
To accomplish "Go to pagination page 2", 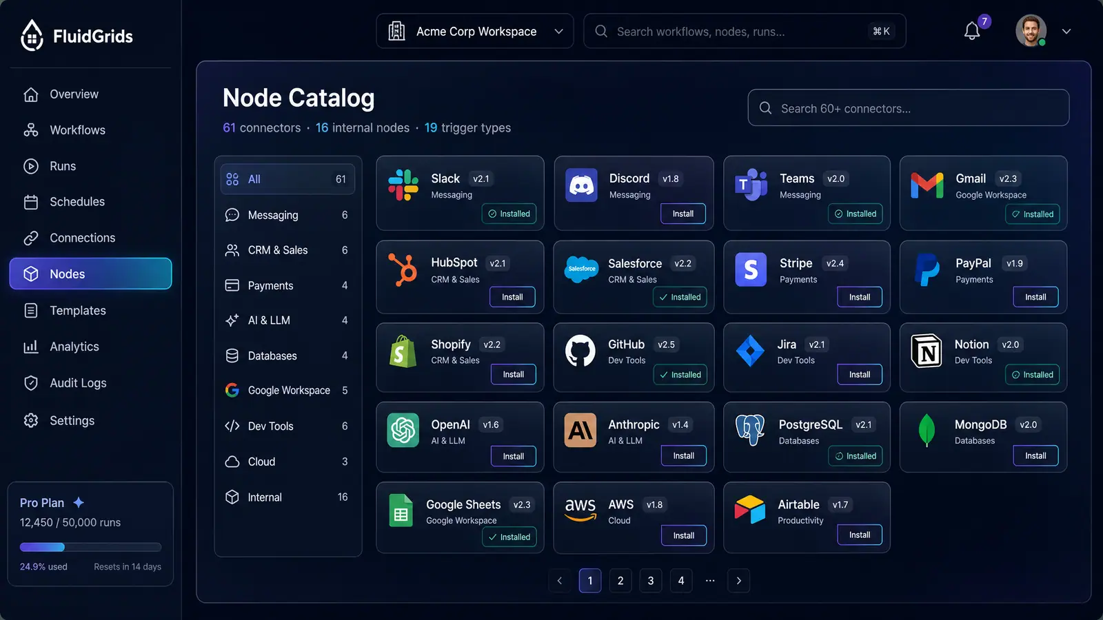I will pyautogui.click(x=620, y=581).
